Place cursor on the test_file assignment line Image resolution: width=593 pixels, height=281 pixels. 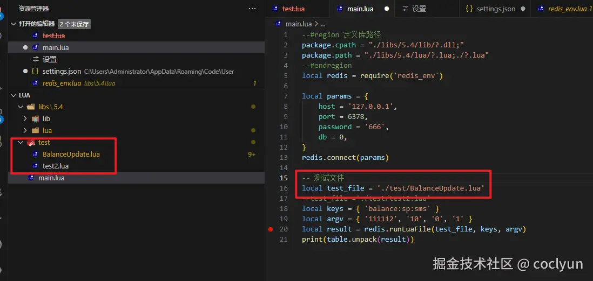393,188
